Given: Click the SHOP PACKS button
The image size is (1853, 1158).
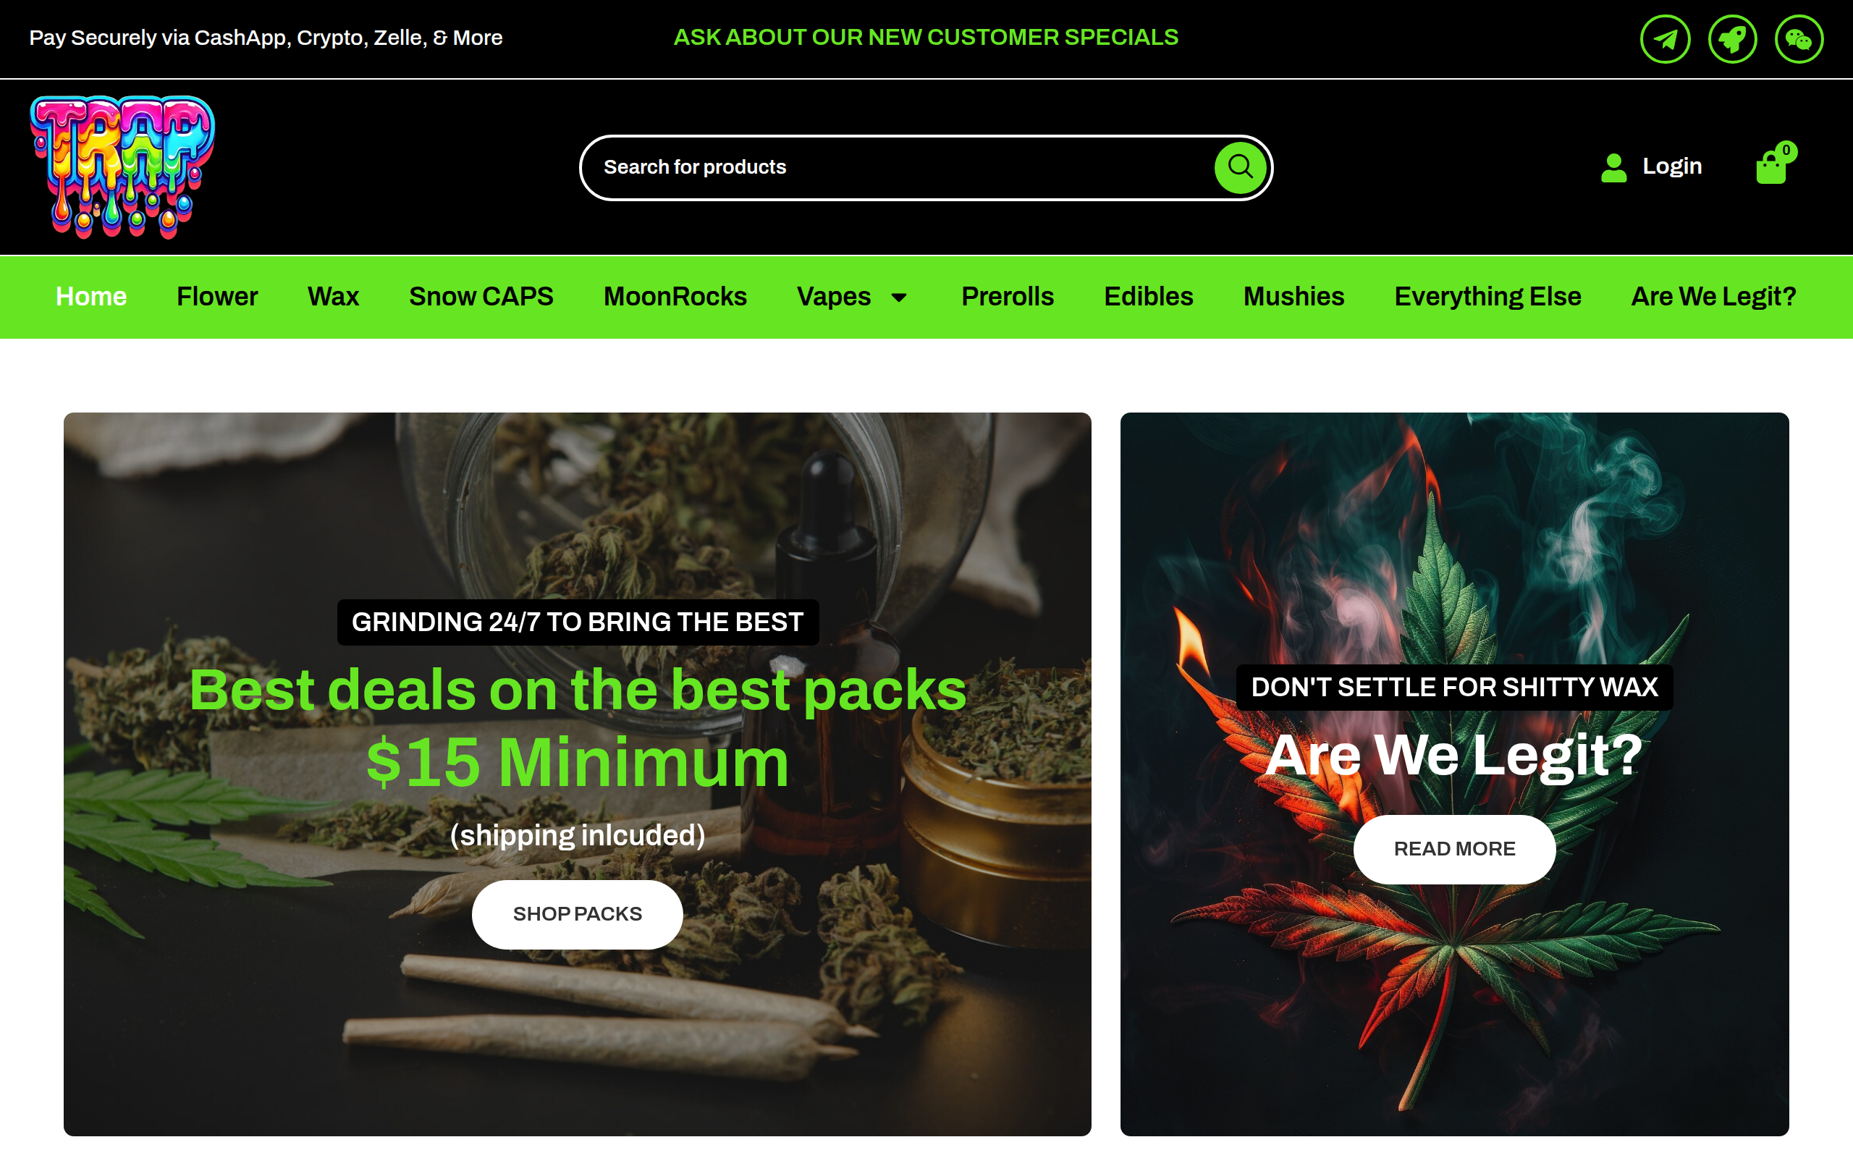Looking at the screenshot, I should pyautogui.click(x=578, y=913).
